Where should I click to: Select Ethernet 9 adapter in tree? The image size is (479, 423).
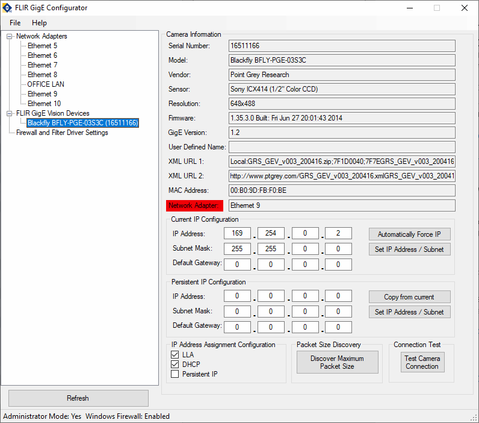[42, 94]
